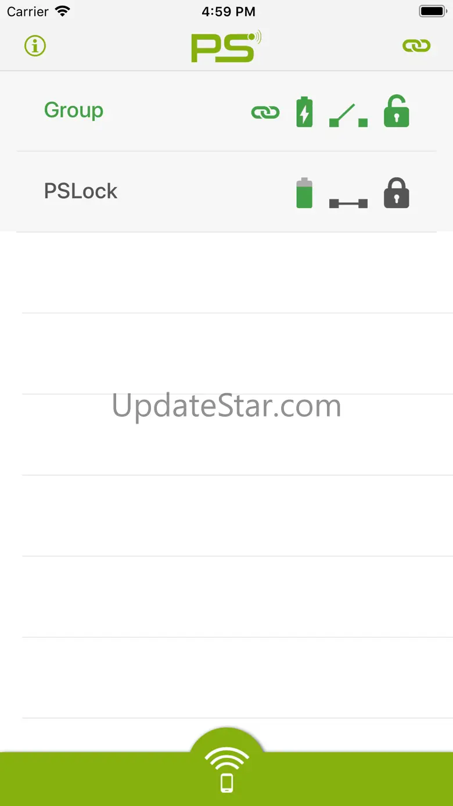Image resolution: width=453 pixels, height=806 pixels.
Task: Tap the Group row's chain link icon
Action: point(265,113)
